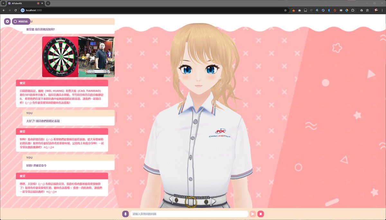The image size is (386, 220).
Task: Open the camera screenshot extension
Action: click(x=299, y=10)
